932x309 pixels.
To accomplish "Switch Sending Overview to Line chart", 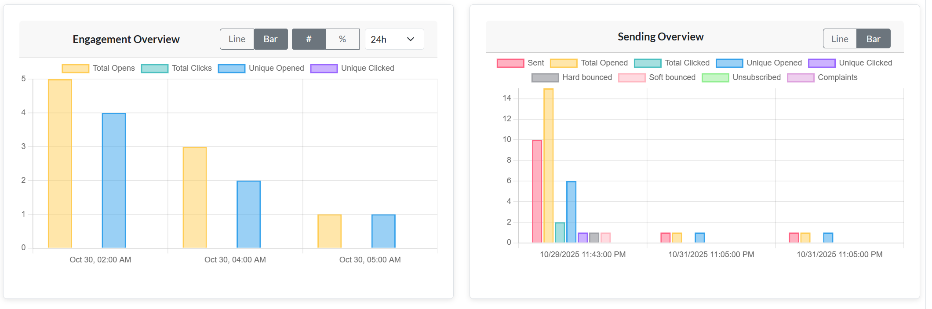I will pyautogui.click(x=839, y=39).
